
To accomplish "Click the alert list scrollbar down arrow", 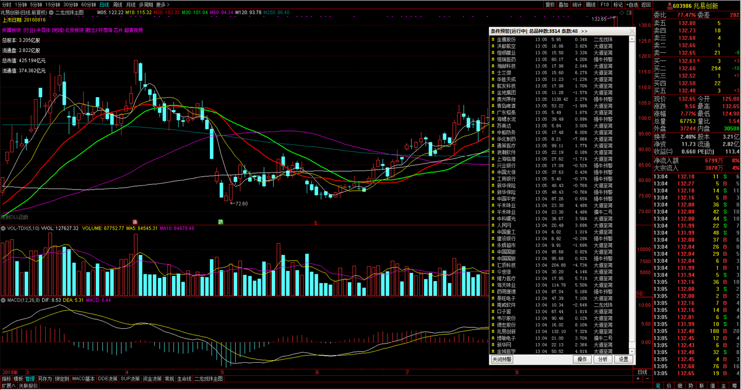I will (x=632, y=351).
